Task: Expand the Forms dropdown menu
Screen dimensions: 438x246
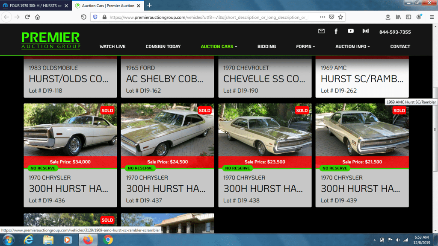Action: click(x=305, y=47)
